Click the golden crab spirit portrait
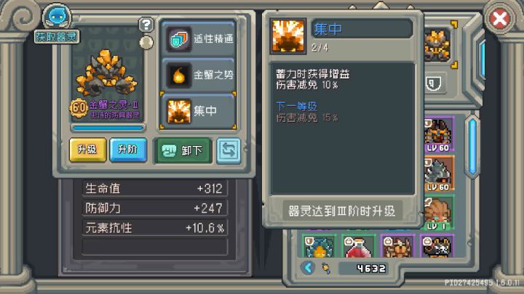 (x=107, y=74)
